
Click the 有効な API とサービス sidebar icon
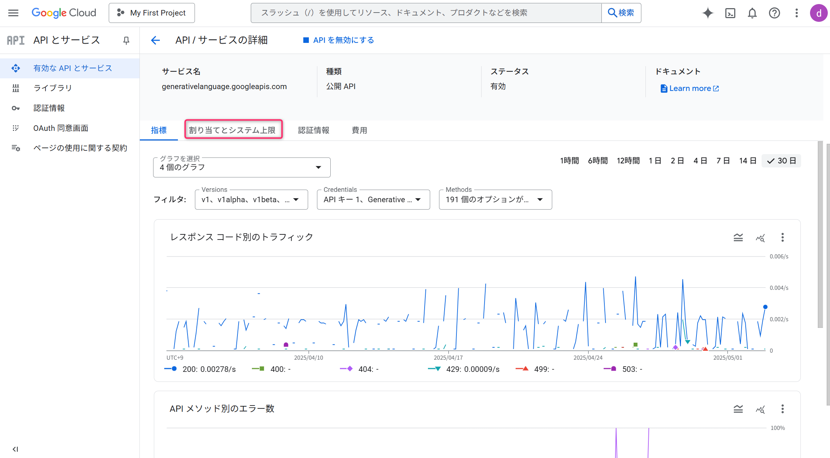pos(16,68)
